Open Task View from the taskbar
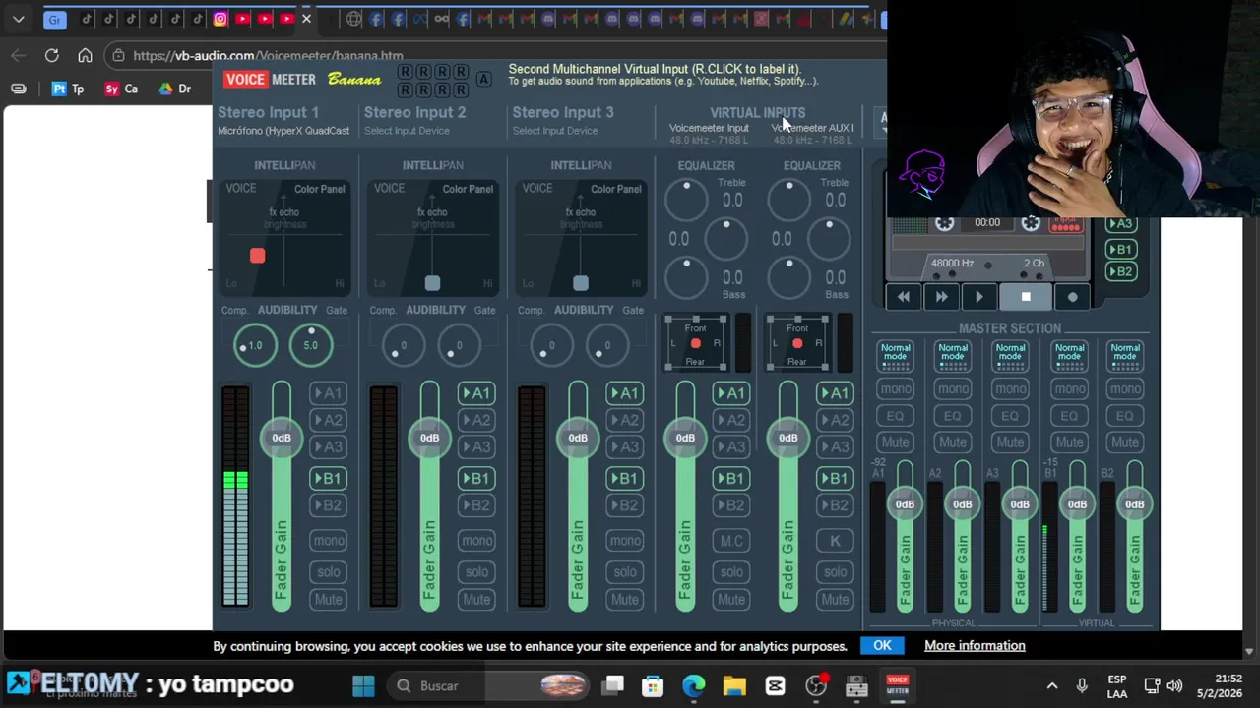The width and height of the screenshot is (1260, 708). [x=613, y=685]
